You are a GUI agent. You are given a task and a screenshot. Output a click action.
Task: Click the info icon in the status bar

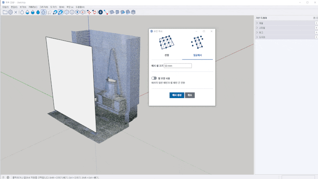pyautogui.click(x=8, y=177)
